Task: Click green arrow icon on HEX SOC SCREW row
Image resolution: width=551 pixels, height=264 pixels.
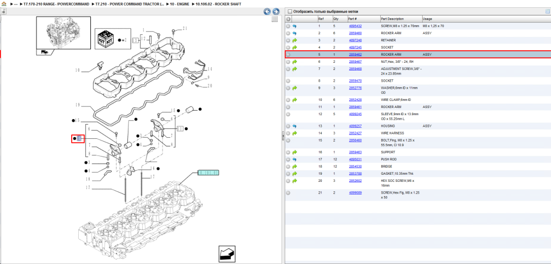Action: coord(294,181)
